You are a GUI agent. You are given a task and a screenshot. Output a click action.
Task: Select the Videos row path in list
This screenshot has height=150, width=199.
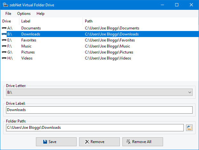(108, 58)
